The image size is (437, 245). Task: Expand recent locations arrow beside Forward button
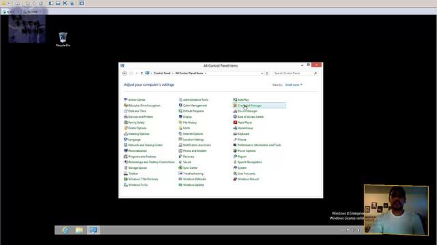pos(137,73)
